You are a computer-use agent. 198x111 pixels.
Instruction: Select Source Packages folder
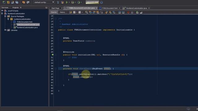coord(17,16)
